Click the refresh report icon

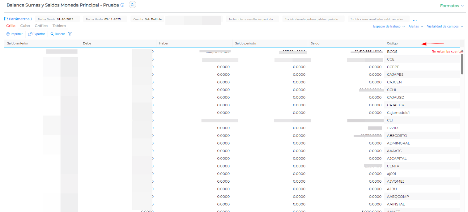pos(133,5)
